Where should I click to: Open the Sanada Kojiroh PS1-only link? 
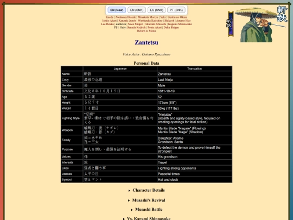point(136,28)
